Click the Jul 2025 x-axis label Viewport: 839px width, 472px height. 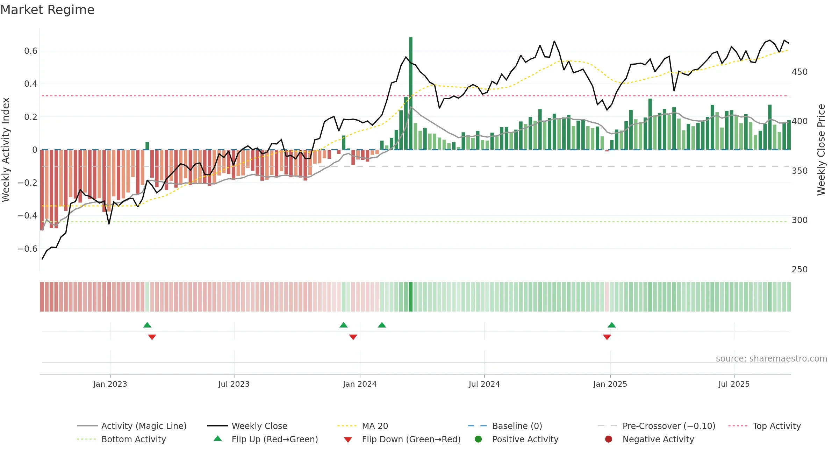click(x=734, y=384)
